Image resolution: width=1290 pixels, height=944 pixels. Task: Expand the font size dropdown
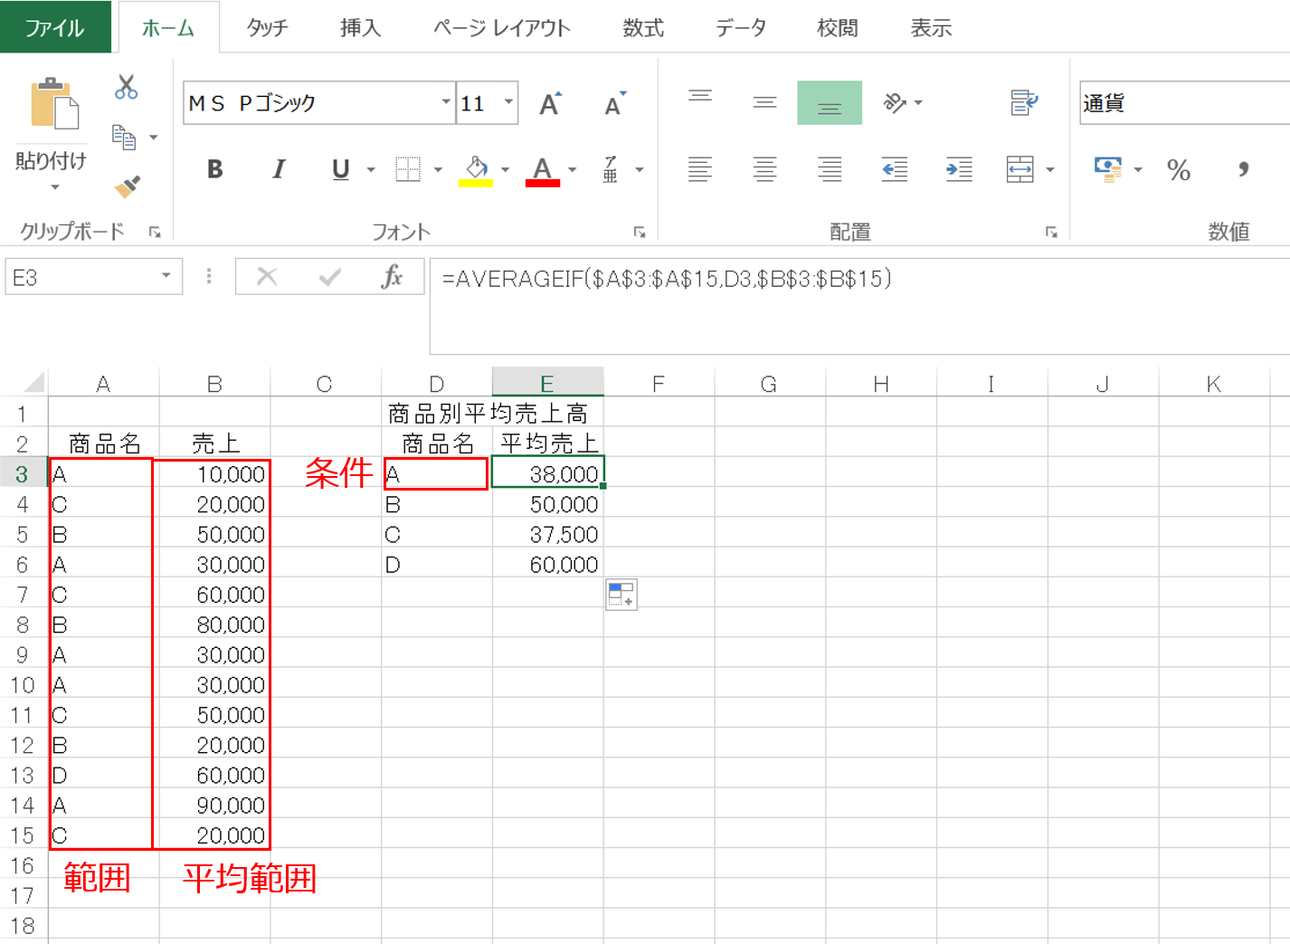click(x=508, y=102)
